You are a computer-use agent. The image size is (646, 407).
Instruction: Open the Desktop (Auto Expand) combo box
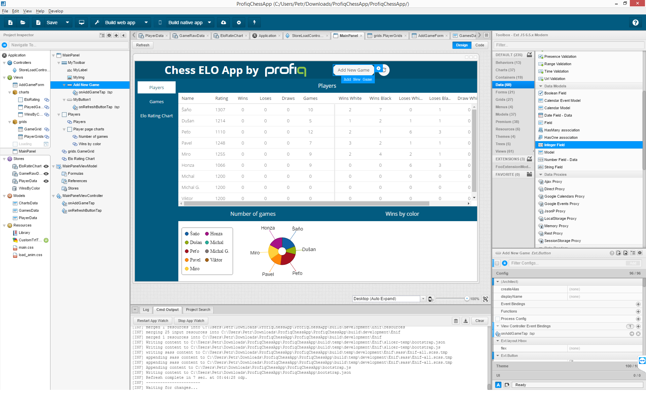pyautogui.click(x=423, y=299)
